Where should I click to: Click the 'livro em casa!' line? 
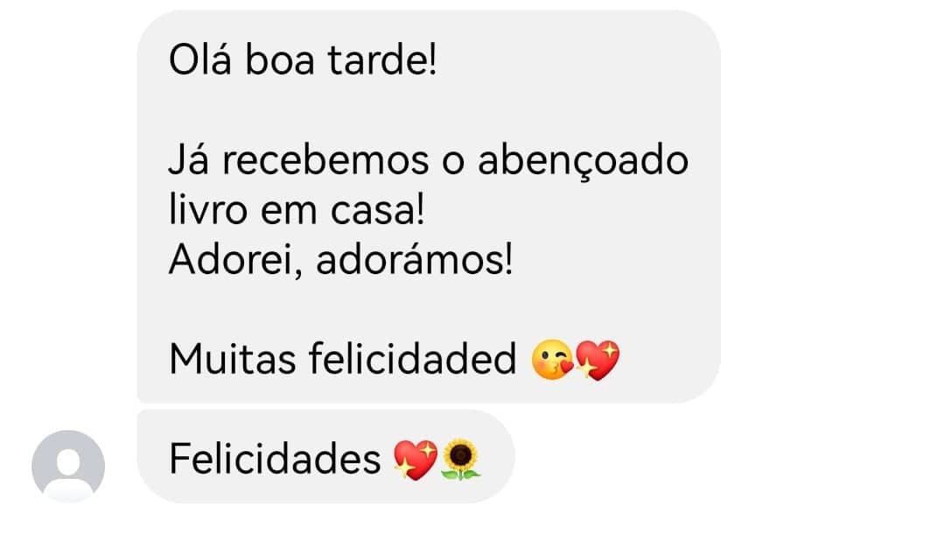297,210
